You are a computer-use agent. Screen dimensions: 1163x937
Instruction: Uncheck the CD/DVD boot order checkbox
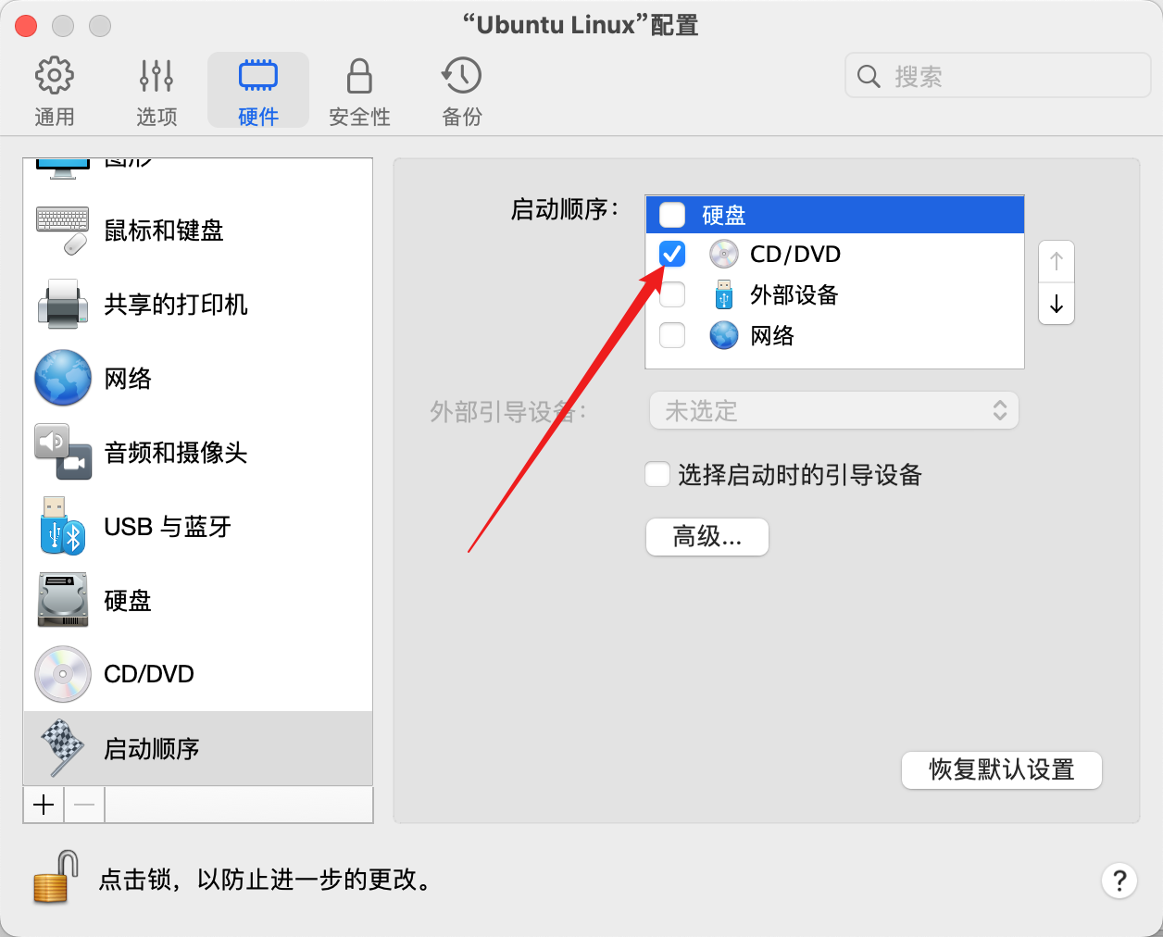point(672,254)
